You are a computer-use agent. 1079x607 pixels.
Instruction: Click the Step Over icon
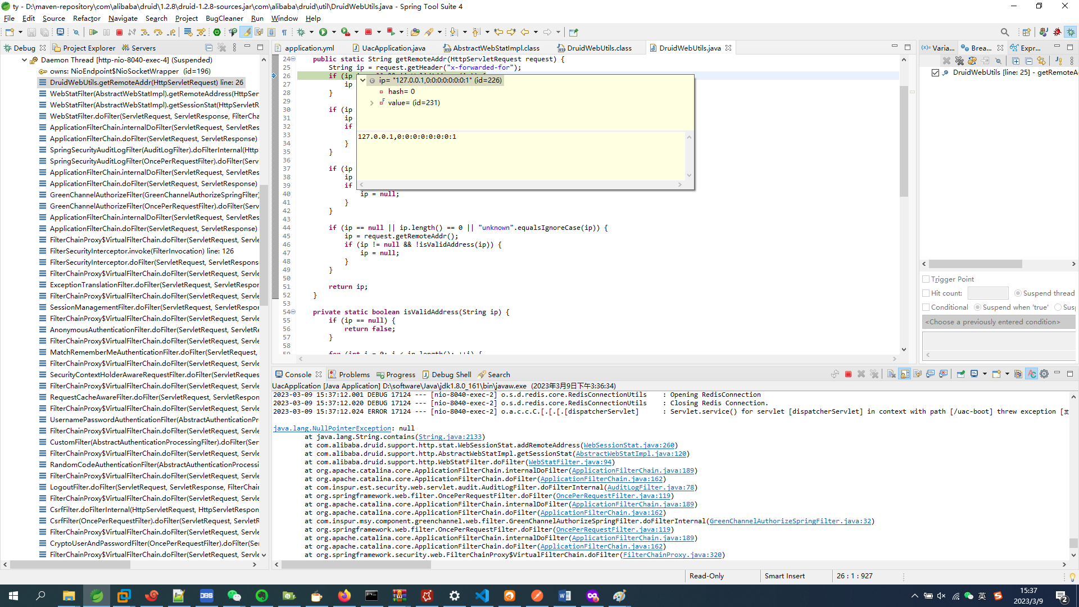point(158,33)
